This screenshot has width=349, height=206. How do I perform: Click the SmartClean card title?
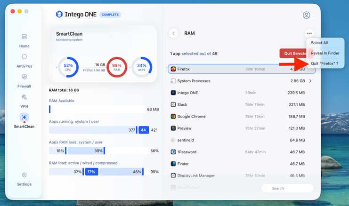tap(69, 34)
